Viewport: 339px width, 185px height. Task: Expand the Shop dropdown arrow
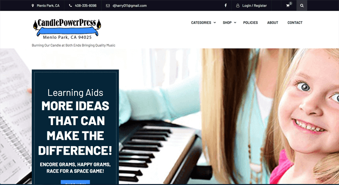pyautogui.click(x=235, y=22)
